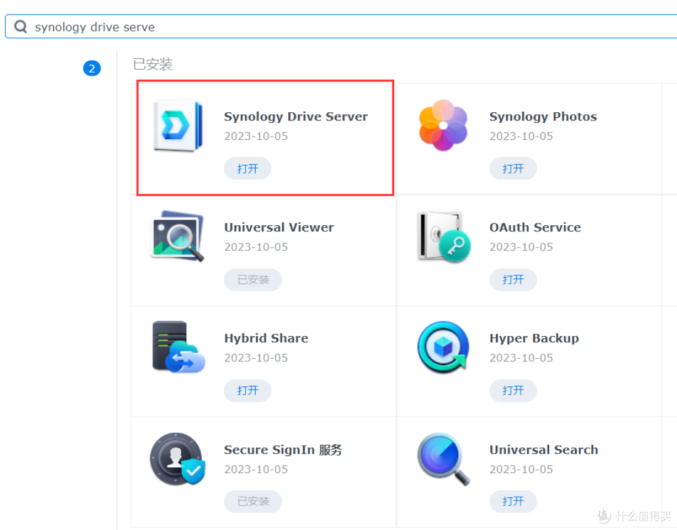Click the OAuth Service safe icon
The width and height of the screenshot is (677, 530).
(444, 236)
